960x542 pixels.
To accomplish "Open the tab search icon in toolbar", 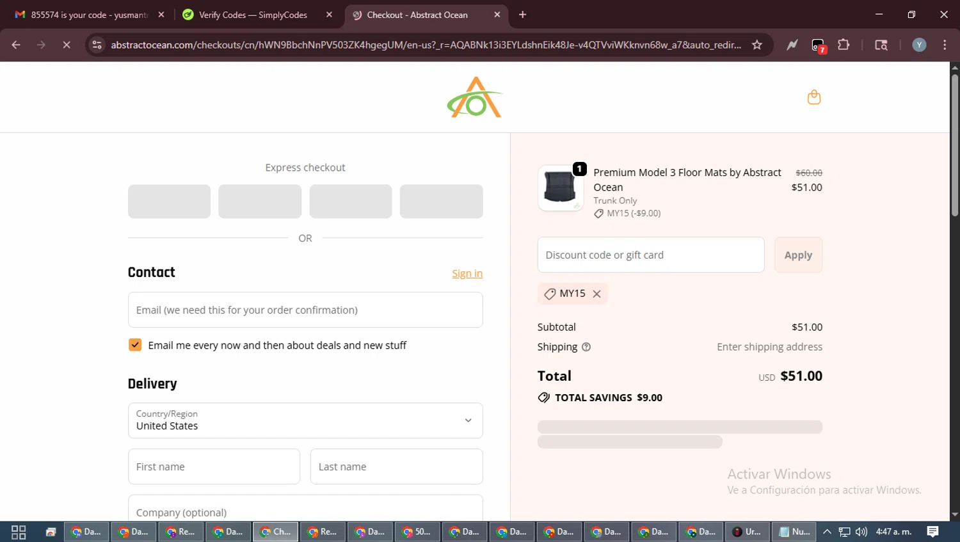I will pyautogui.click(x=881, y=45).
